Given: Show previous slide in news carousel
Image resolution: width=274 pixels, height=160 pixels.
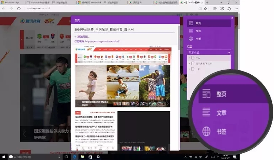Looking at the screenshot, I should tap(25, 134).
